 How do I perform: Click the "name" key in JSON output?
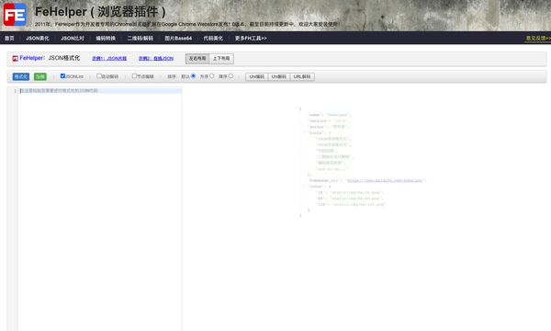314,115
